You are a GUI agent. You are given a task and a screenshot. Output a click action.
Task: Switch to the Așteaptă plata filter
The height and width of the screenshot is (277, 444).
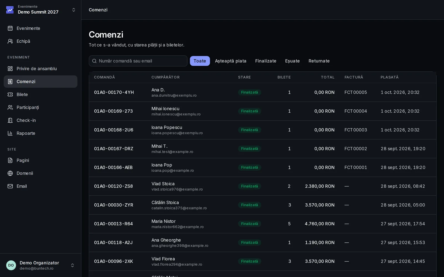(231, 61)
